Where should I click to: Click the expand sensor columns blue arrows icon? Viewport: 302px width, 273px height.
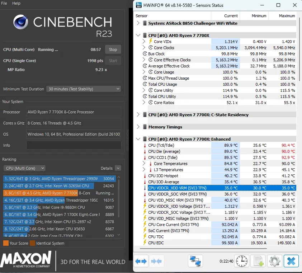pos(141,261)
